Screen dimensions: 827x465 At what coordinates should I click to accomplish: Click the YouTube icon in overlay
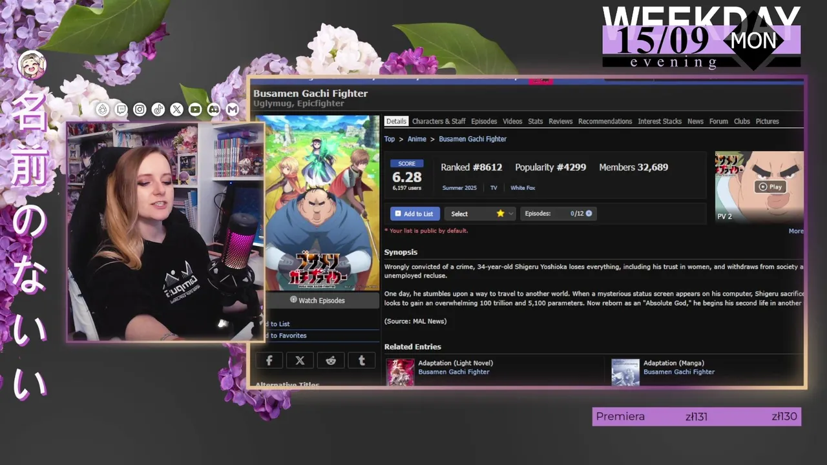point(195,110)
